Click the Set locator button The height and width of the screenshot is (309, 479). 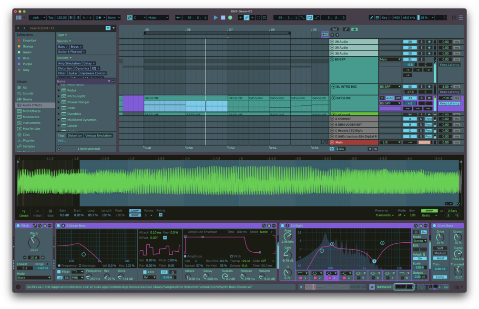coord(335,30)
